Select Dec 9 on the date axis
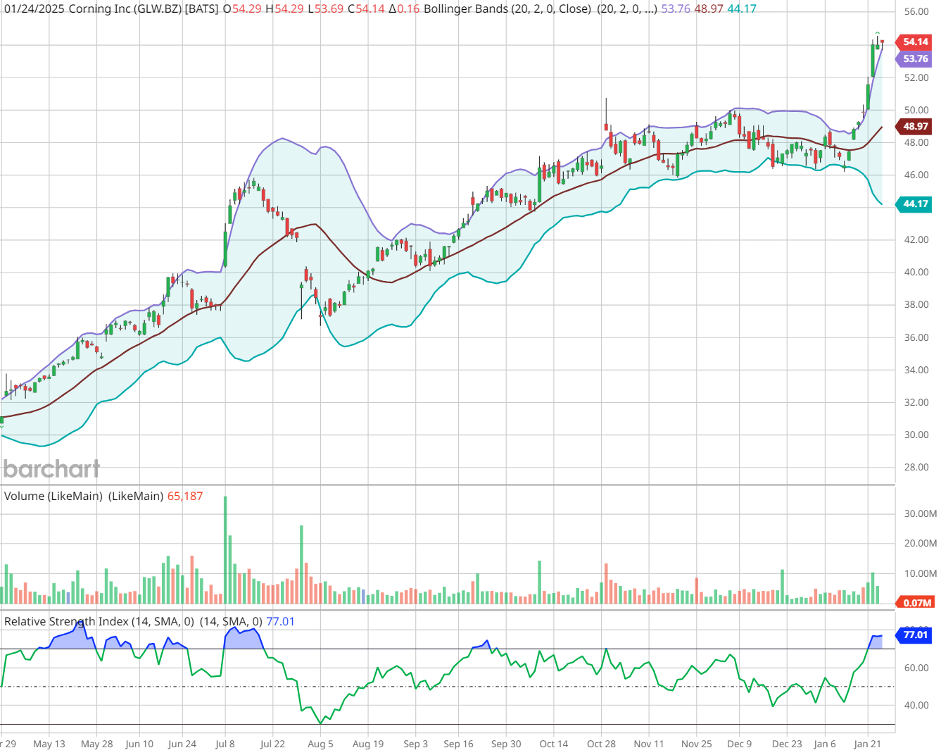 (740, 744)
